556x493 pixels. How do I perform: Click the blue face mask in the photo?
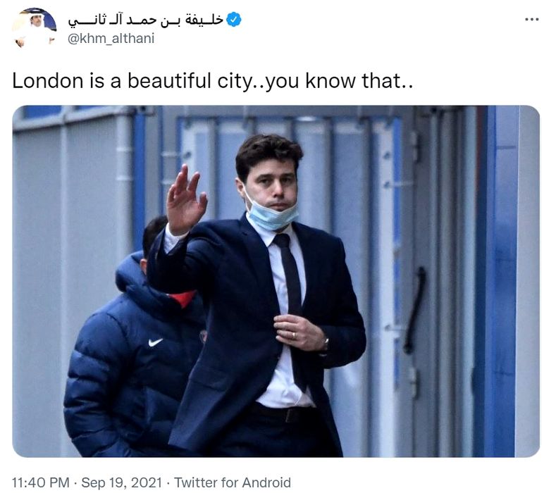click(272, 213)
